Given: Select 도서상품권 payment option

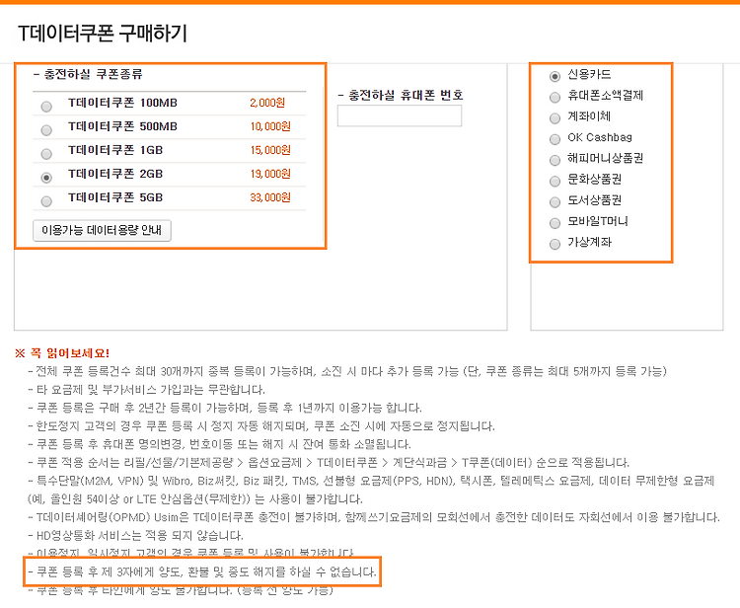Looking at the screenshot, I should coord(555,202).
